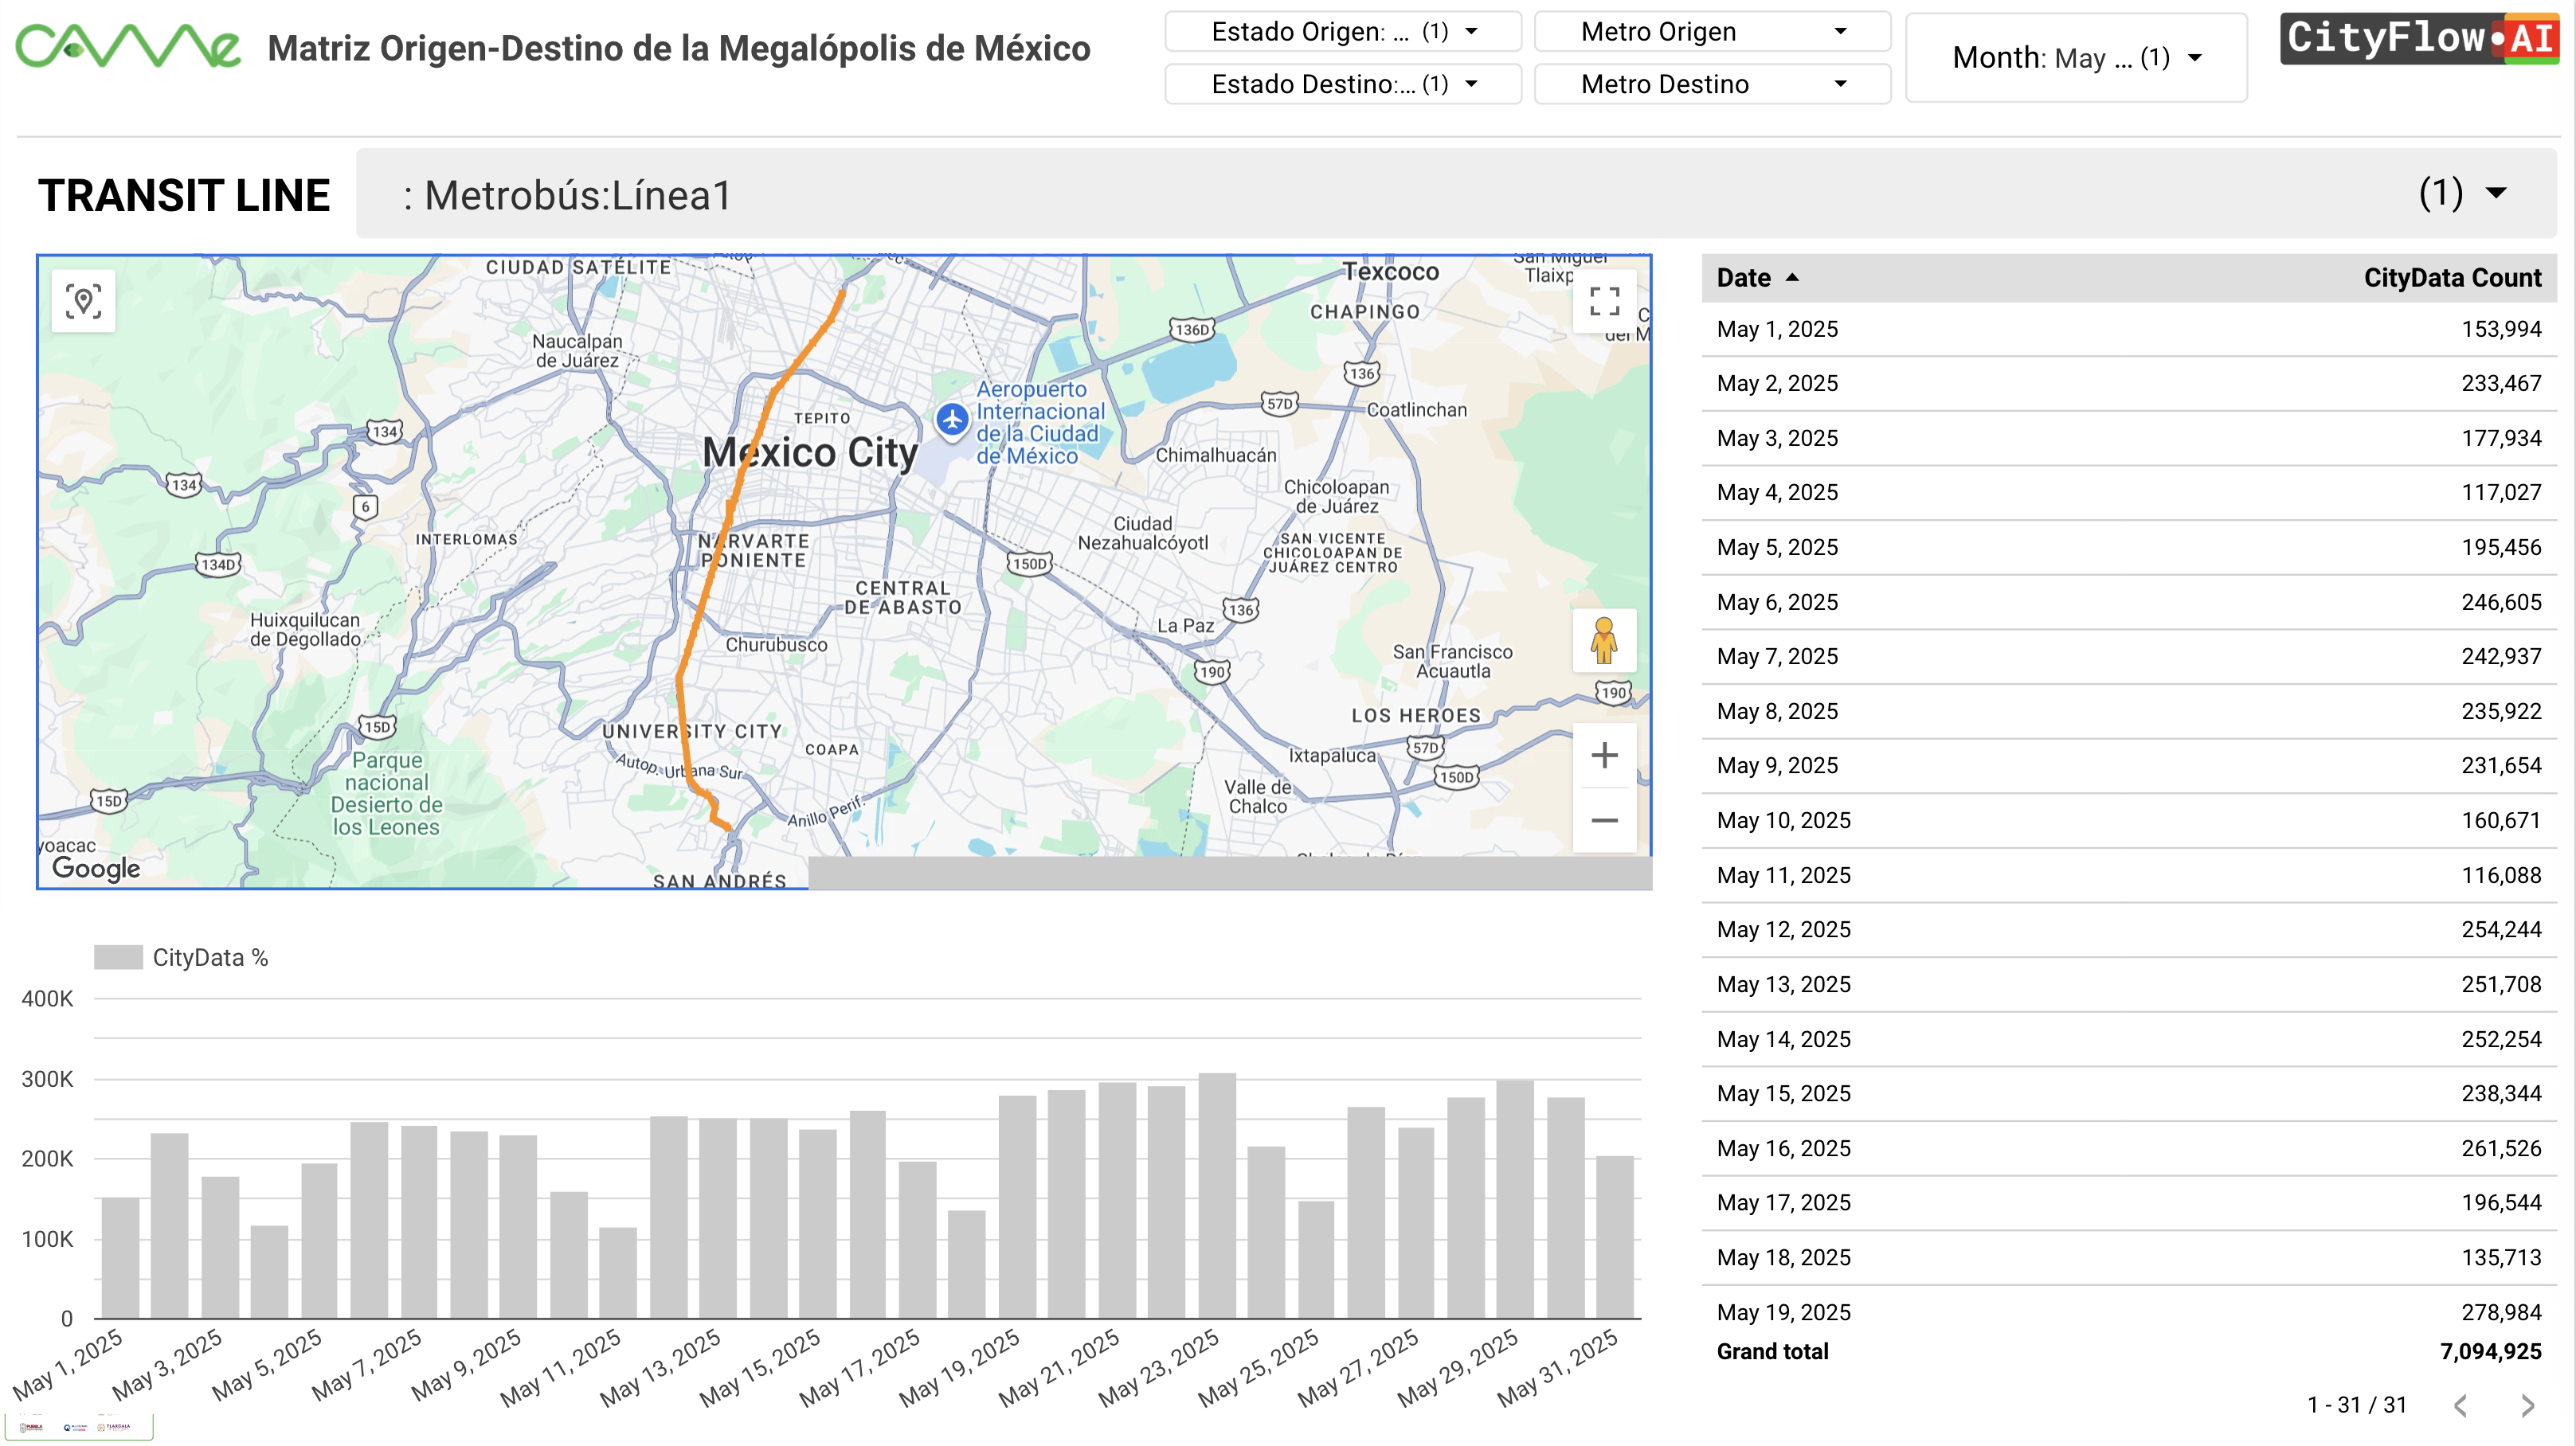Screen dimensions: 2576x1446
Task: Sort by CityData Count column header
Action: point(2451,278)
